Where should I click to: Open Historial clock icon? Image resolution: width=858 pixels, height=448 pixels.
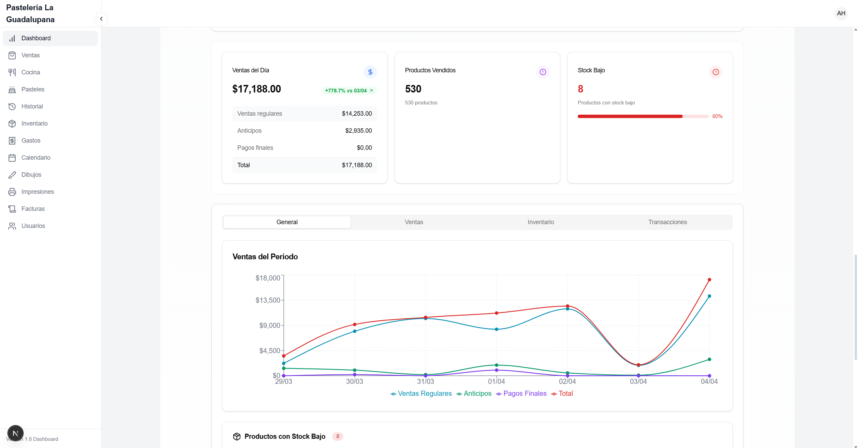point(12,106)
